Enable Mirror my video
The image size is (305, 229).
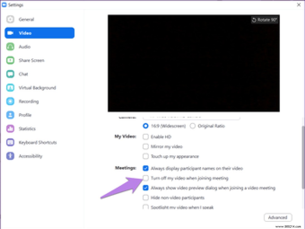146,146
